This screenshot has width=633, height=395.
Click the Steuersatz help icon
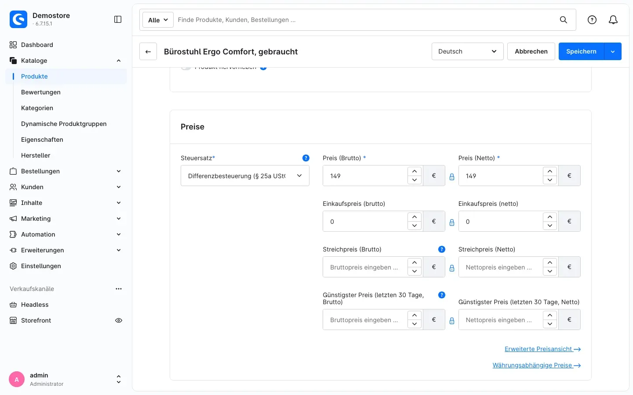coord(306,158)
